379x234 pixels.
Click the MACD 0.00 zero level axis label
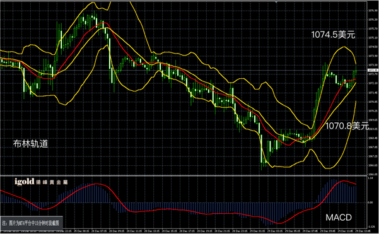(x=370, y=202)
